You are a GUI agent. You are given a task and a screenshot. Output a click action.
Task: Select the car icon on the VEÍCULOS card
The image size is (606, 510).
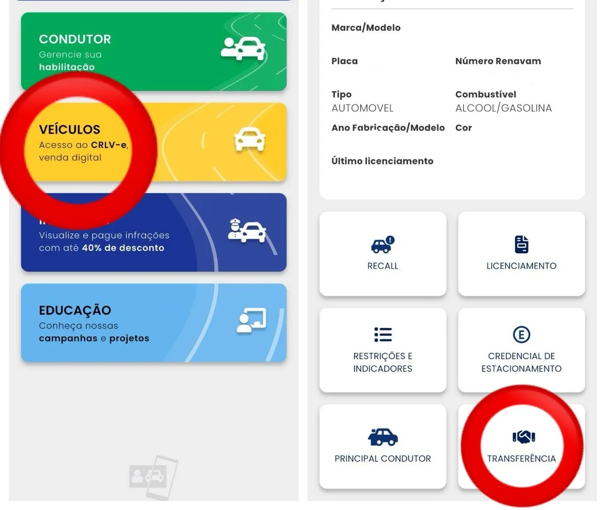tap(249, 138)
